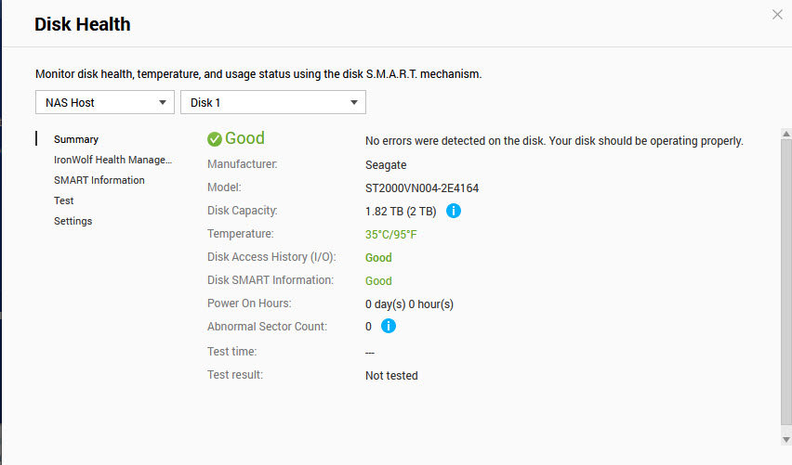Open the IronWolf Health Management section
The height and width of the screenshot is (465, 792).
(112, 160)
